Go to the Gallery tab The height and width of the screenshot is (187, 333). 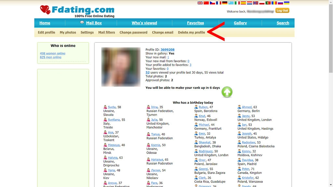pos(240,23)
